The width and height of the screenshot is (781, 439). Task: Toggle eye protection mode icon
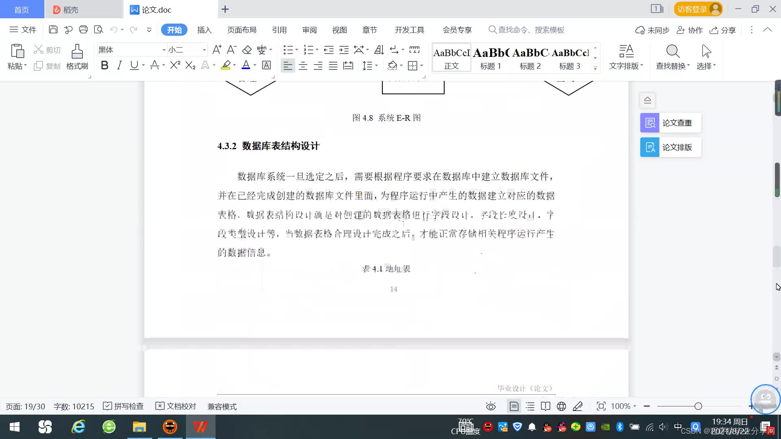[491, 406]
